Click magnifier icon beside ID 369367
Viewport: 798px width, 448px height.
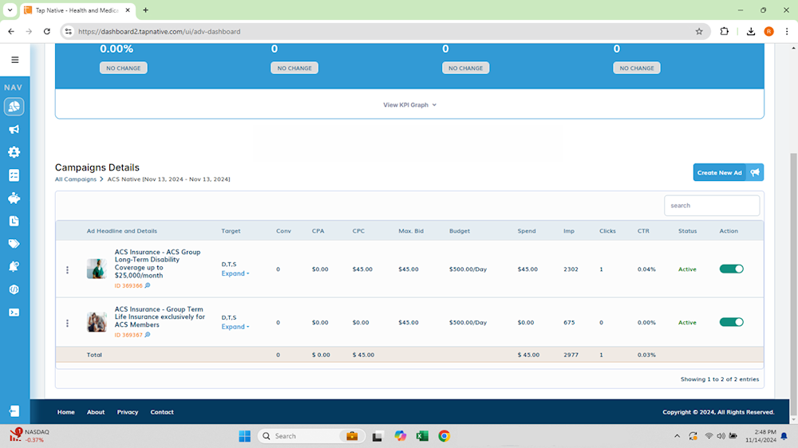[148, 335]
